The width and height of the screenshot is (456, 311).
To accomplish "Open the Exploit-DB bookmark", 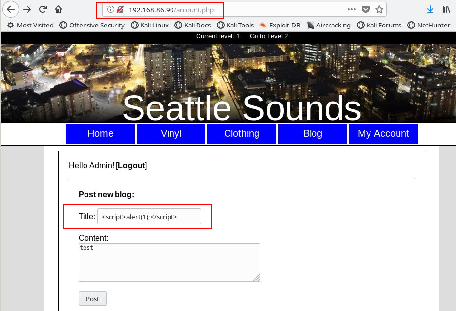I will (x=280, y=26).
